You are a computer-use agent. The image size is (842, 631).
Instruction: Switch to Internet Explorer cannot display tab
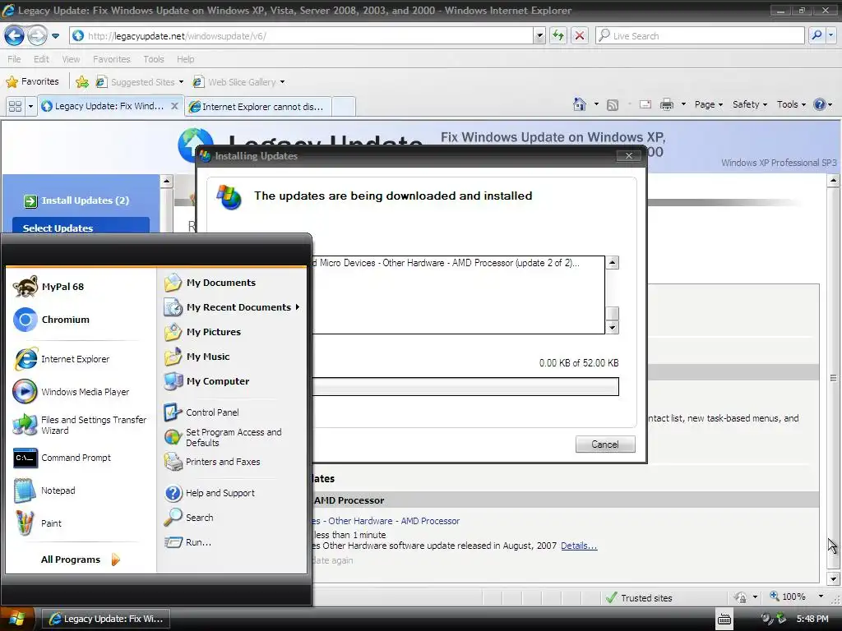coord(257,107)
